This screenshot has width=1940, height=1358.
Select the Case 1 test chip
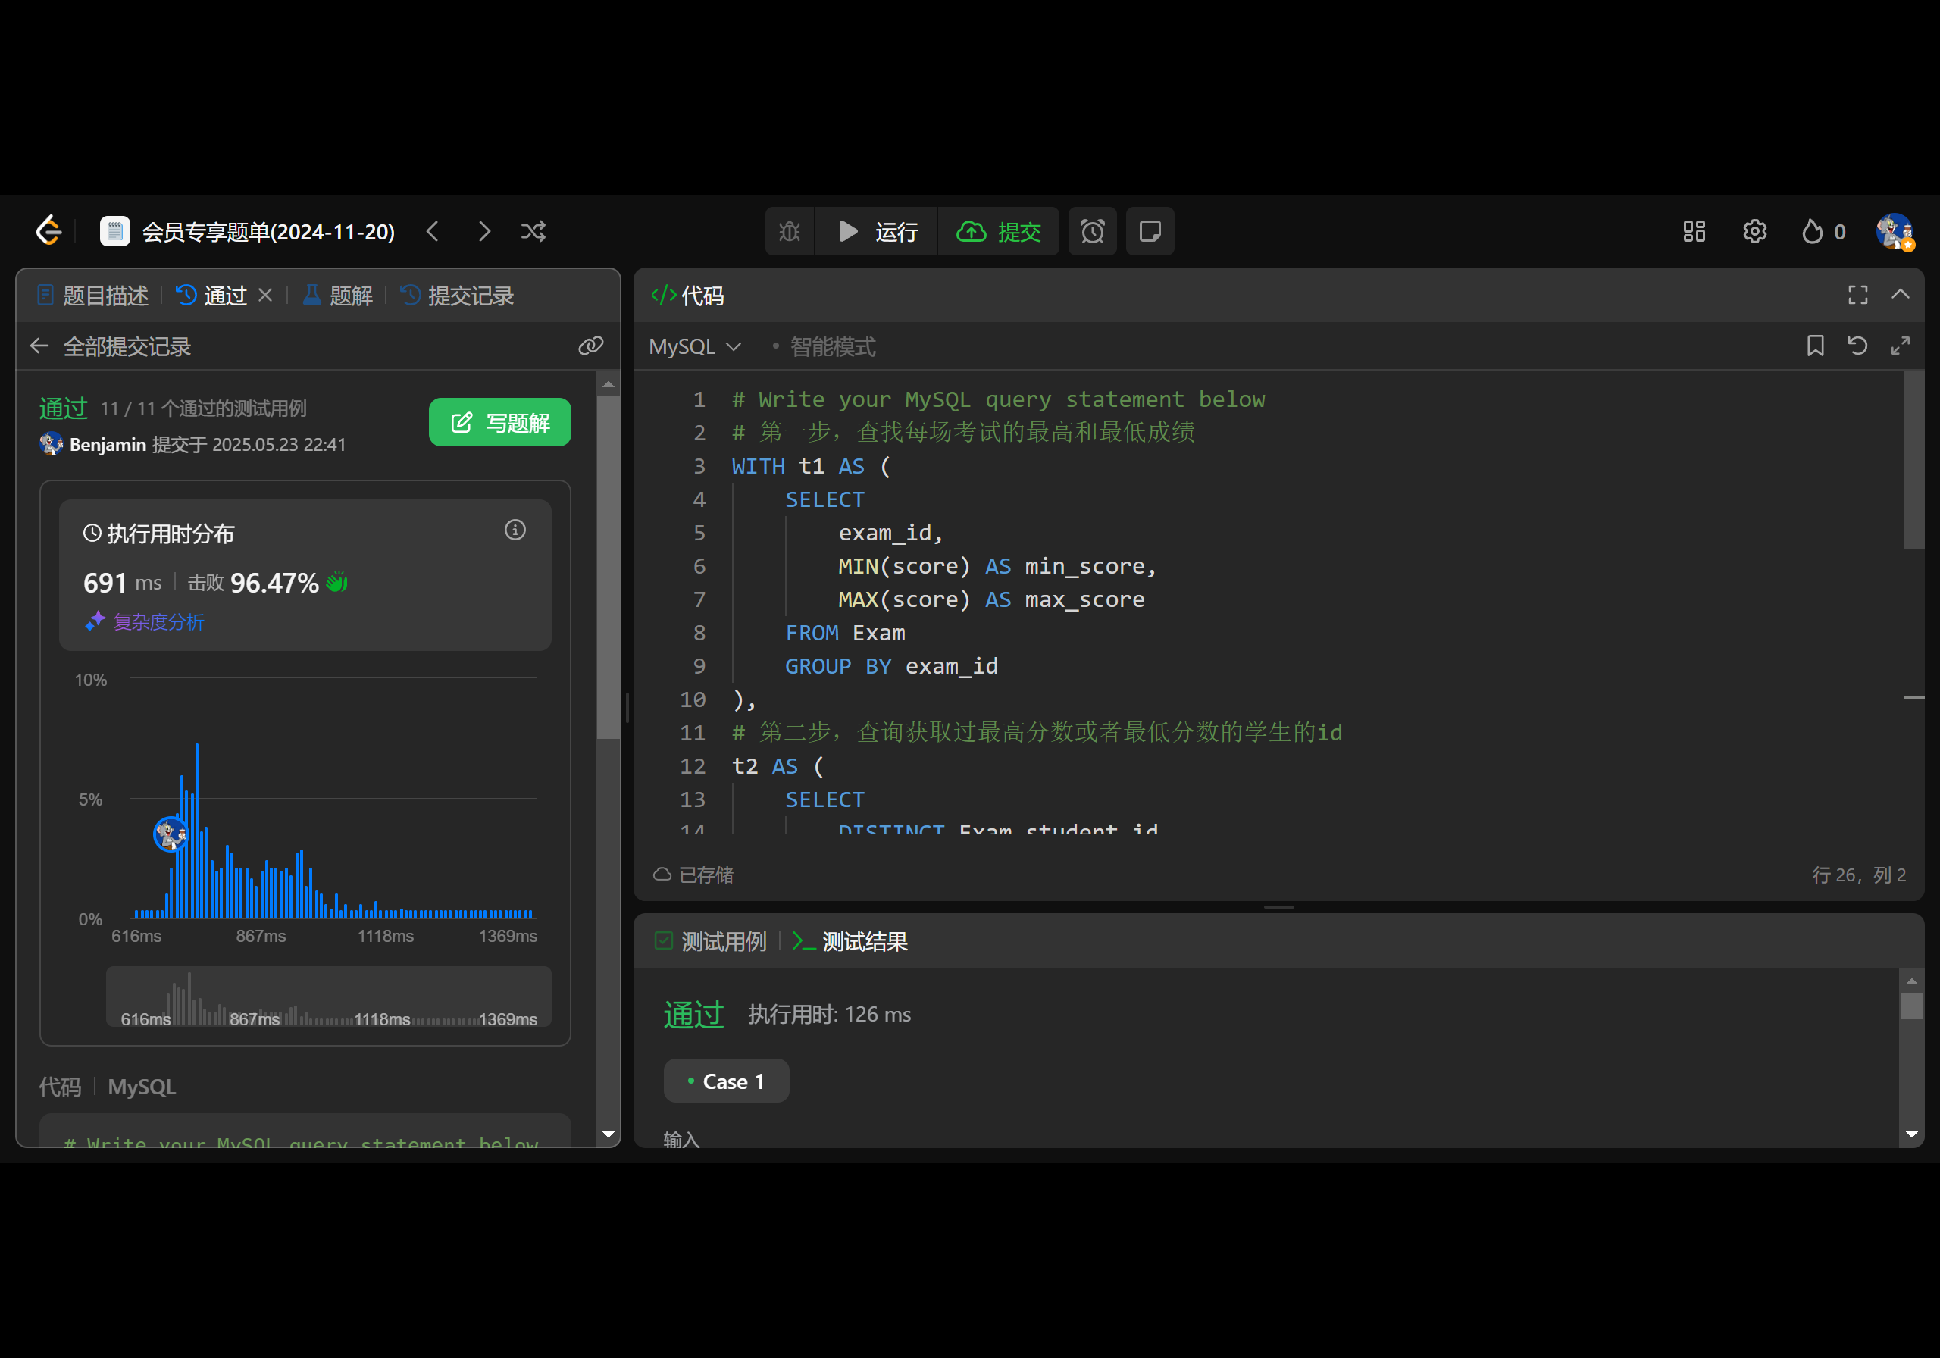[726, 1081]
